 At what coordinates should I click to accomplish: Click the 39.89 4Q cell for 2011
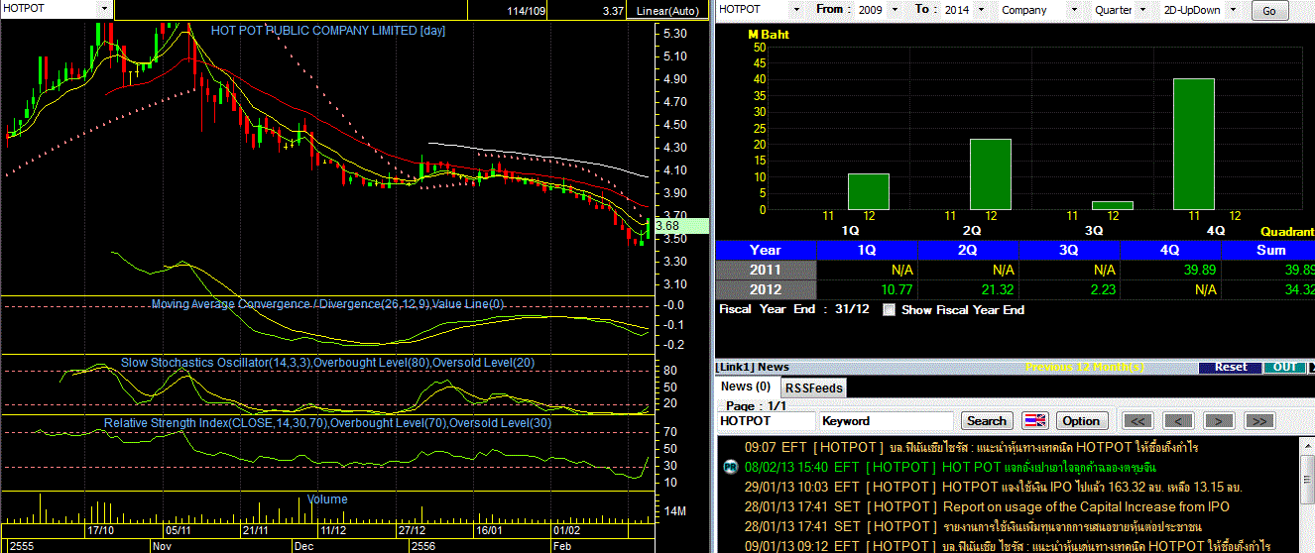click(x=1170, y=270)
